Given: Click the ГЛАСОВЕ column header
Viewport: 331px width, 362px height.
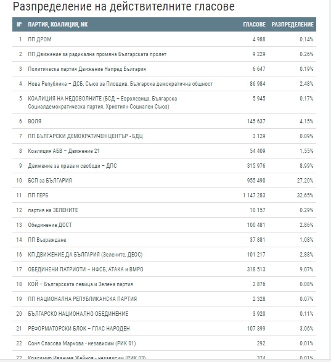Looking at the screenshot, I should pyautogui.click(x=254, y=25).
